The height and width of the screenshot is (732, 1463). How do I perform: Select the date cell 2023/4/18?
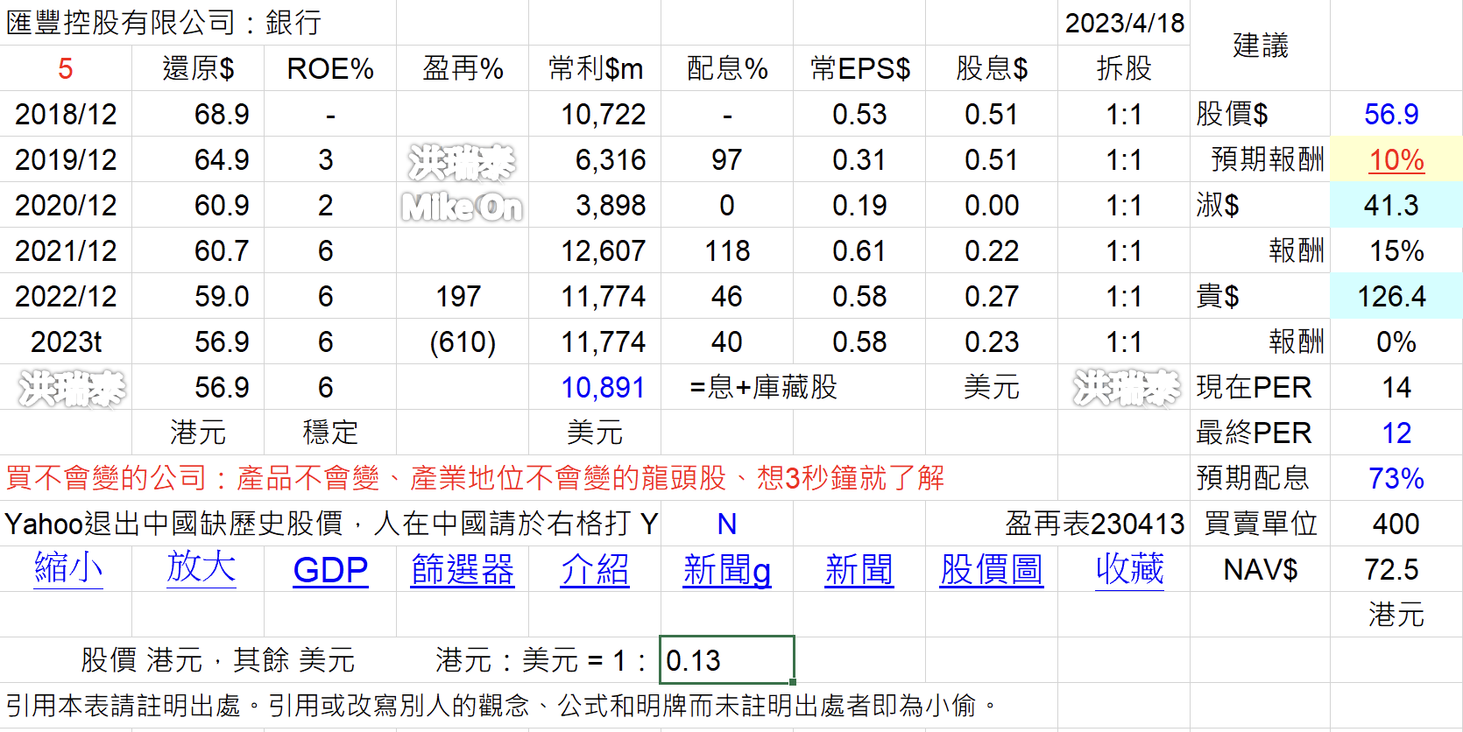[1124, 23]
